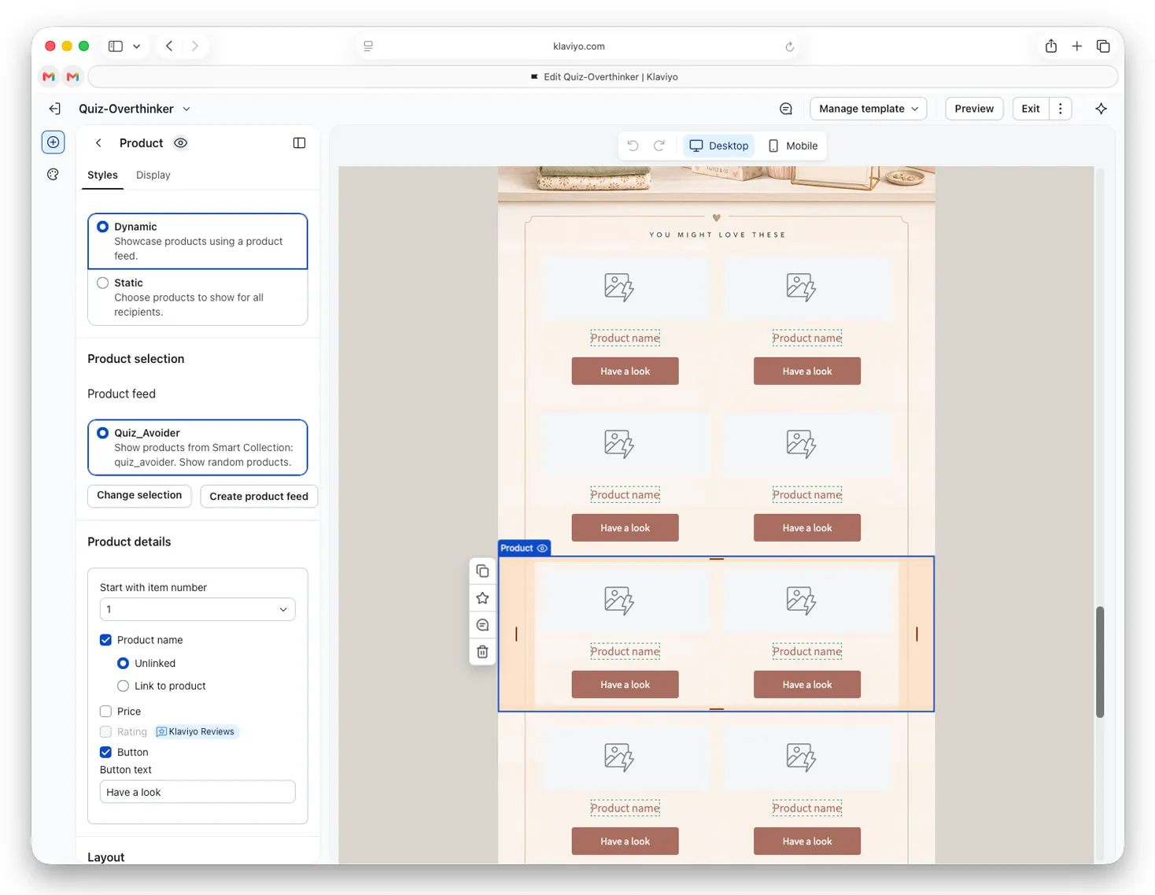Delete the selected Product block
The width and height of the screenshot is (1155, 895).
482,652
